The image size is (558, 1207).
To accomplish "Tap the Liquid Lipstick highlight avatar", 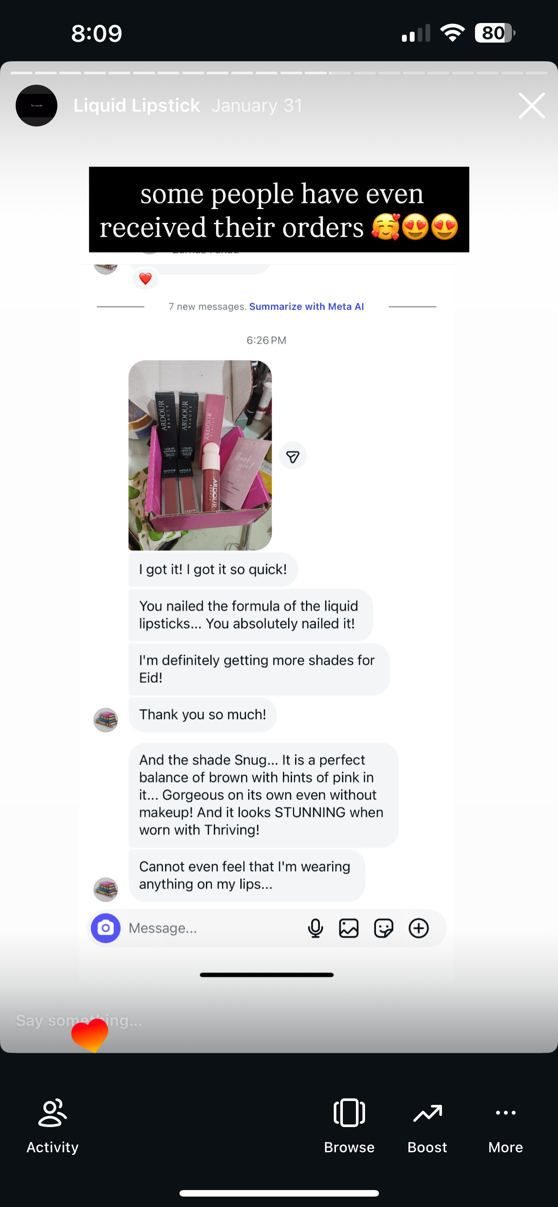I will pos(37,106).
